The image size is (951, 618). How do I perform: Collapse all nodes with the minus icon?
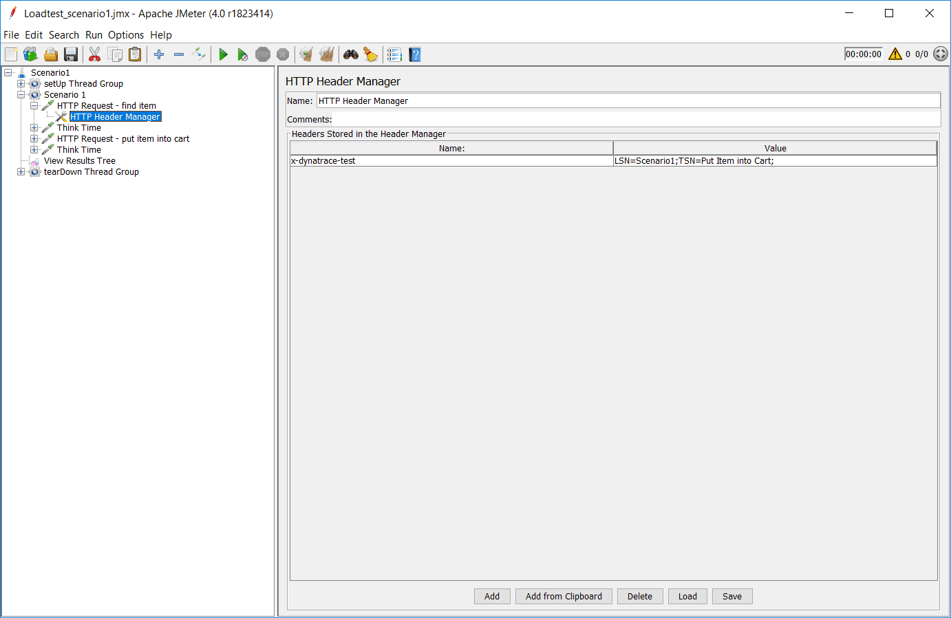coord(179,54)
